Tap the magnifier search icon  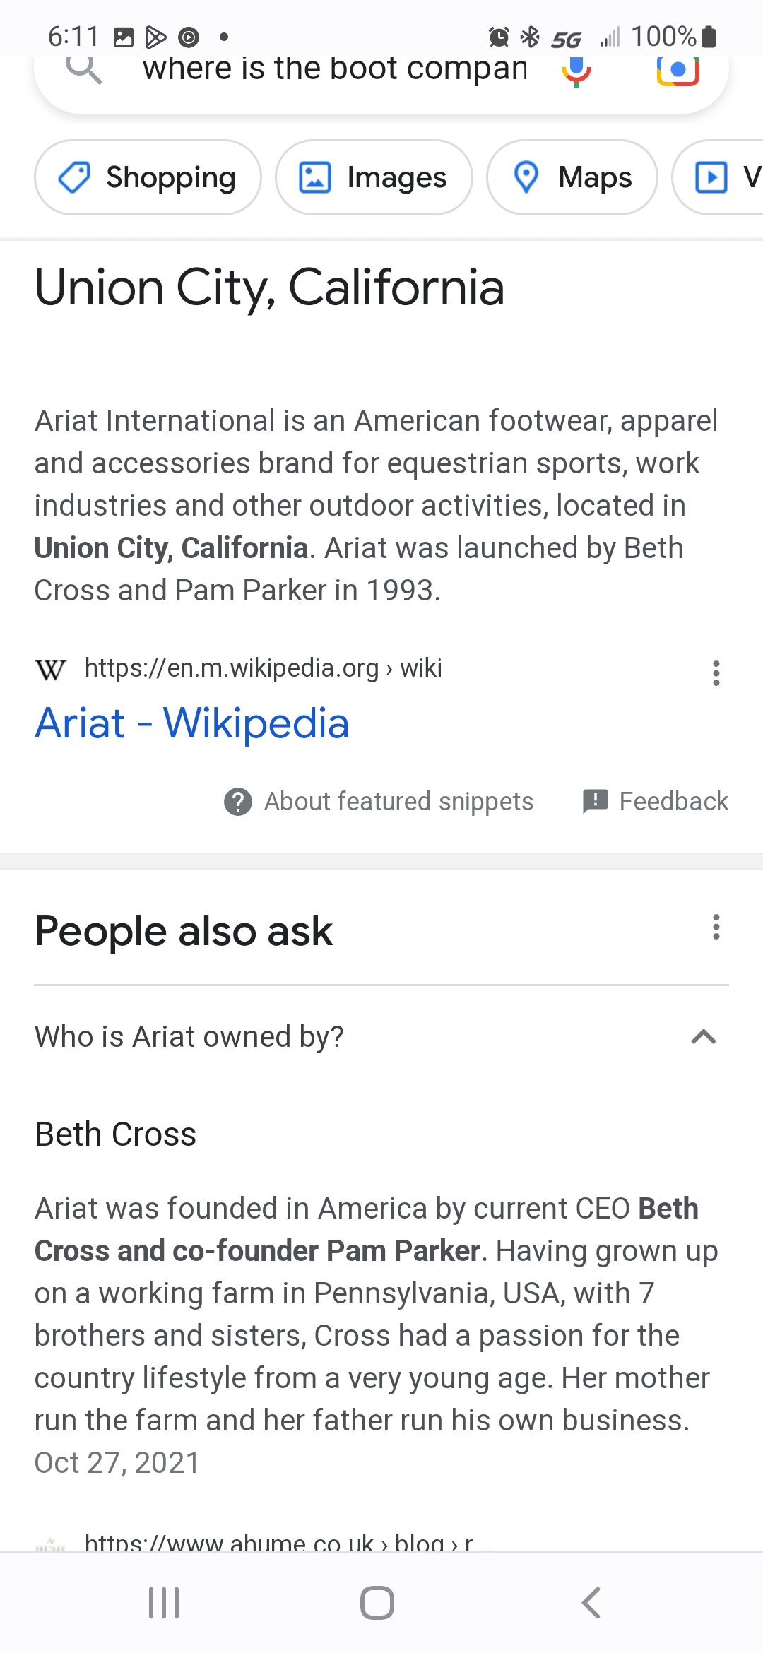(84, 70)
